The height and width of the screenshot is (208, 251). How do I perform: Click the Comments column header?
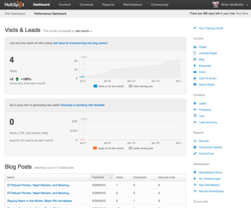pos(140,178)
